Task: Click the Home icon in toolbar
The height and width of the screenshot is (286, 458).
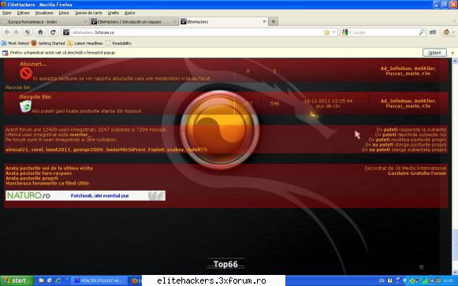Action: 40,32
